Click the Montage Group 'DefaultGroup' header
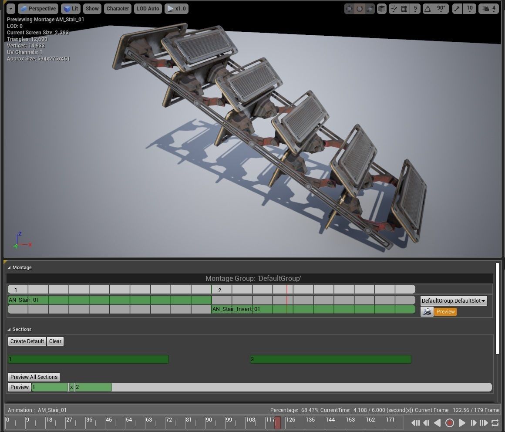This screenshot has width=505, height=432. pyautogui.click(x=253, y=278)
